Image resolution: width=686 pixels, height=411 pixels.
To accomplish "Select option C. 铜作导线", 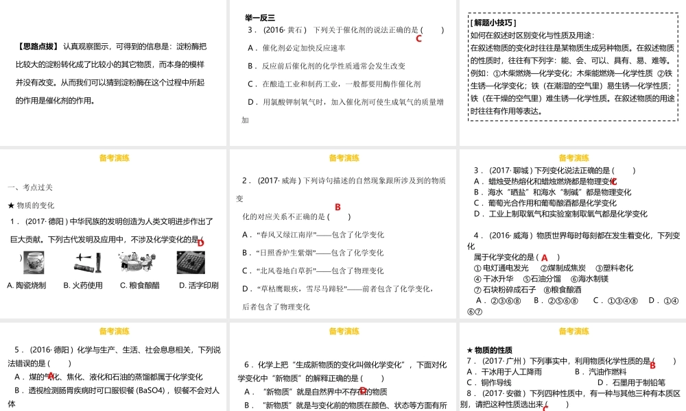I will (x=489, y=383).
